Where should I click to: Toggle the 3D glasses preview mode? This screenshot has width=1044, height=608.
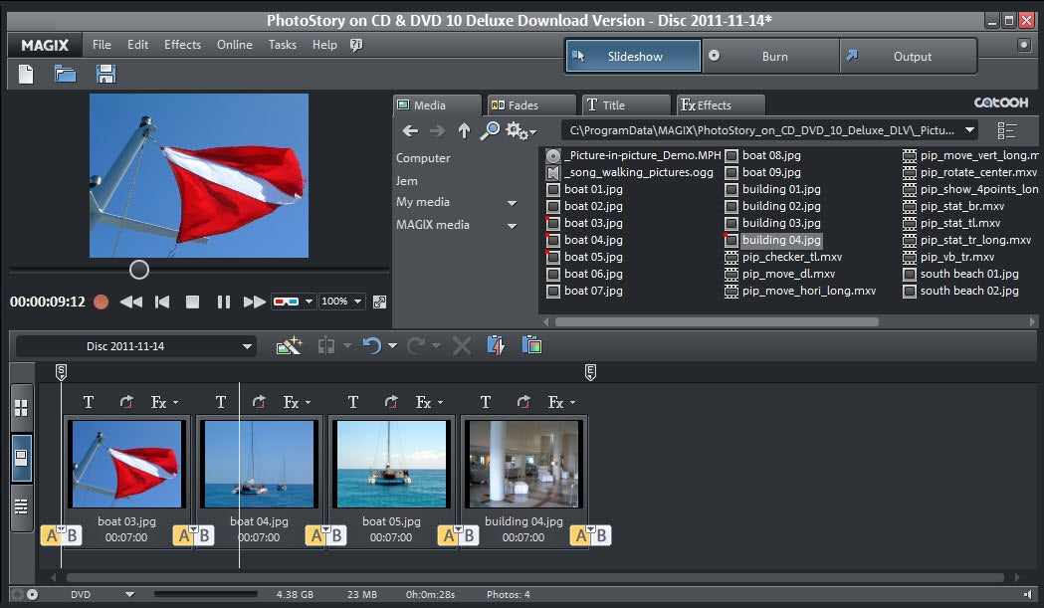click(286, 302)
